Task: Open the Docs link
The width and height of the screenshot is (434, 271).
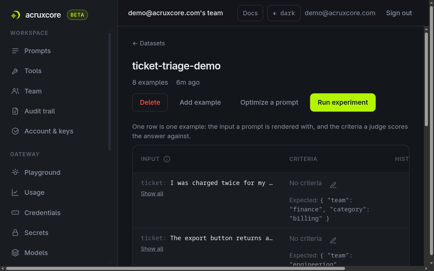Action: [x=250, y=13]
